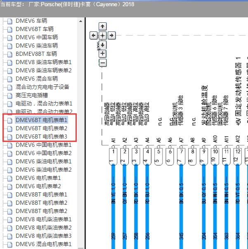Screen dimensions: 248x249
Task: Click document icon beside DMEV6 柴油车辆
Action: pyautogui.click(x=10, y=46)
